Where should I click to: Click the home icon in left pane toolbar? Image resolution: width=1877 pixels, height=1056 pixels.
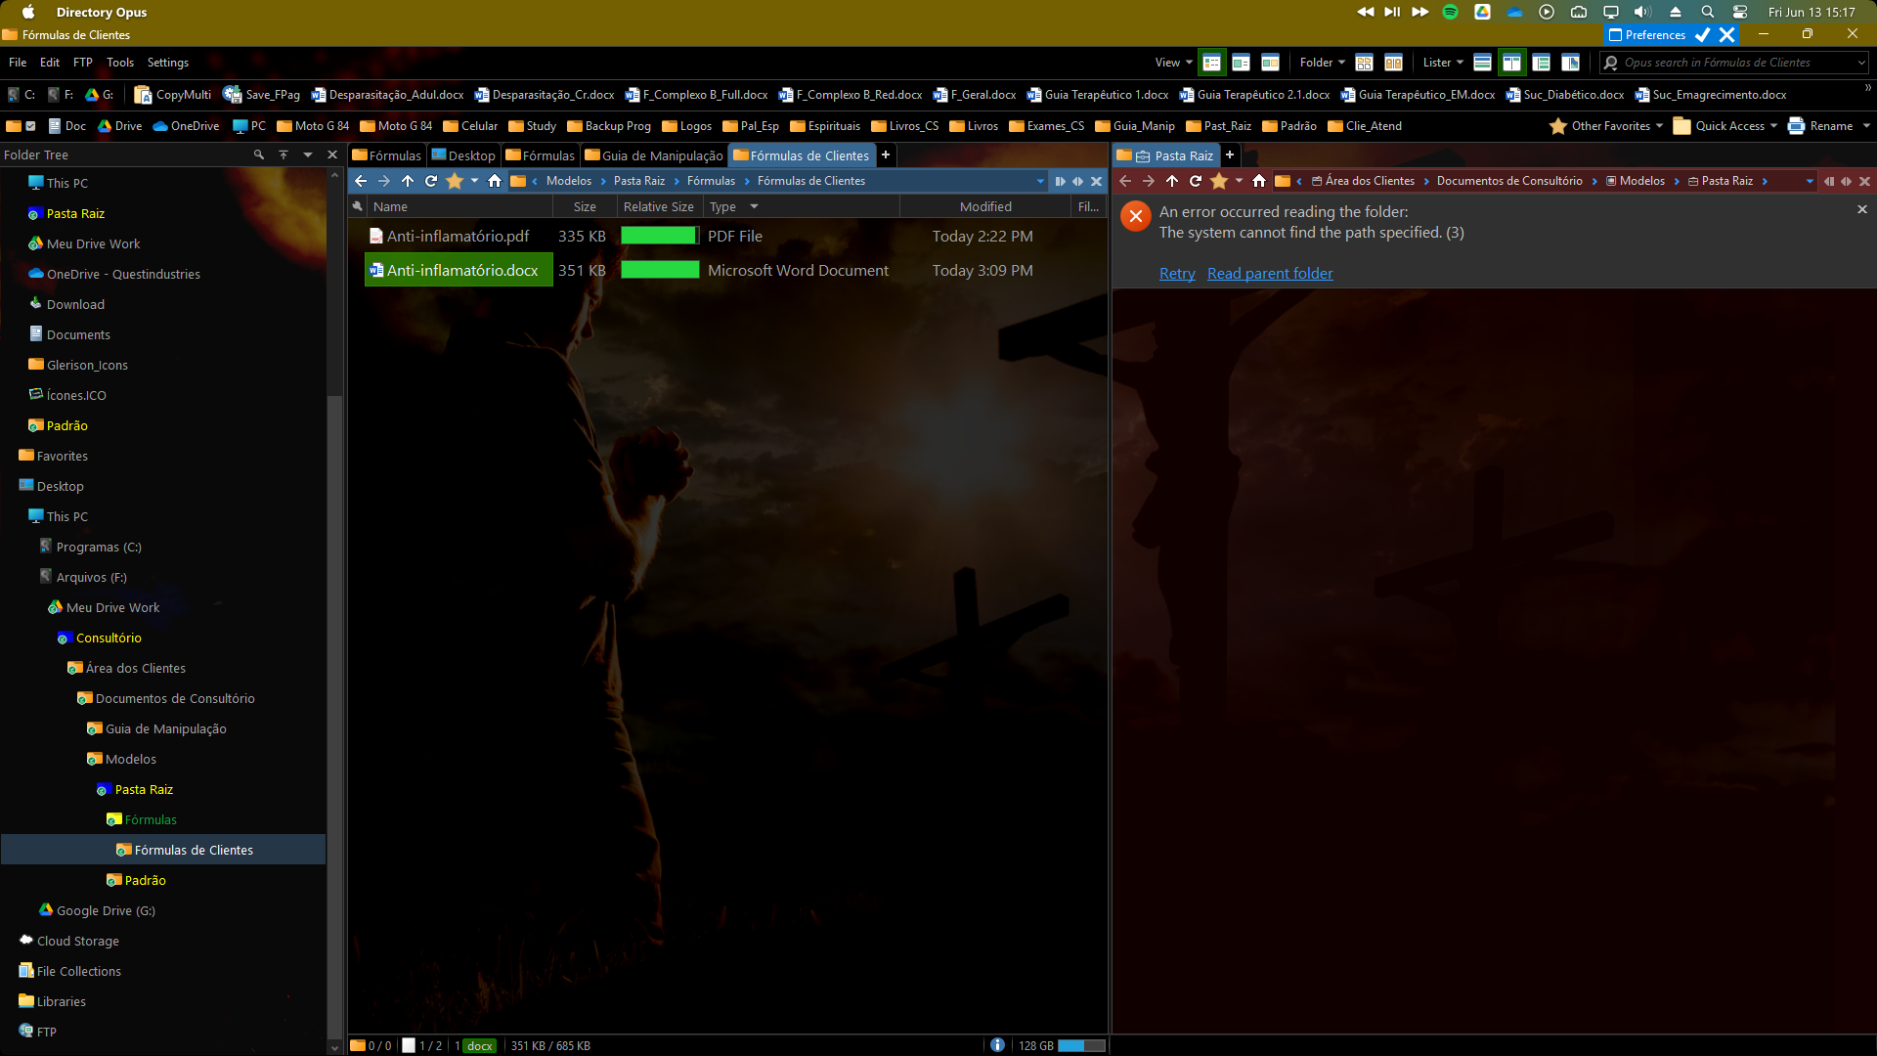495,181
